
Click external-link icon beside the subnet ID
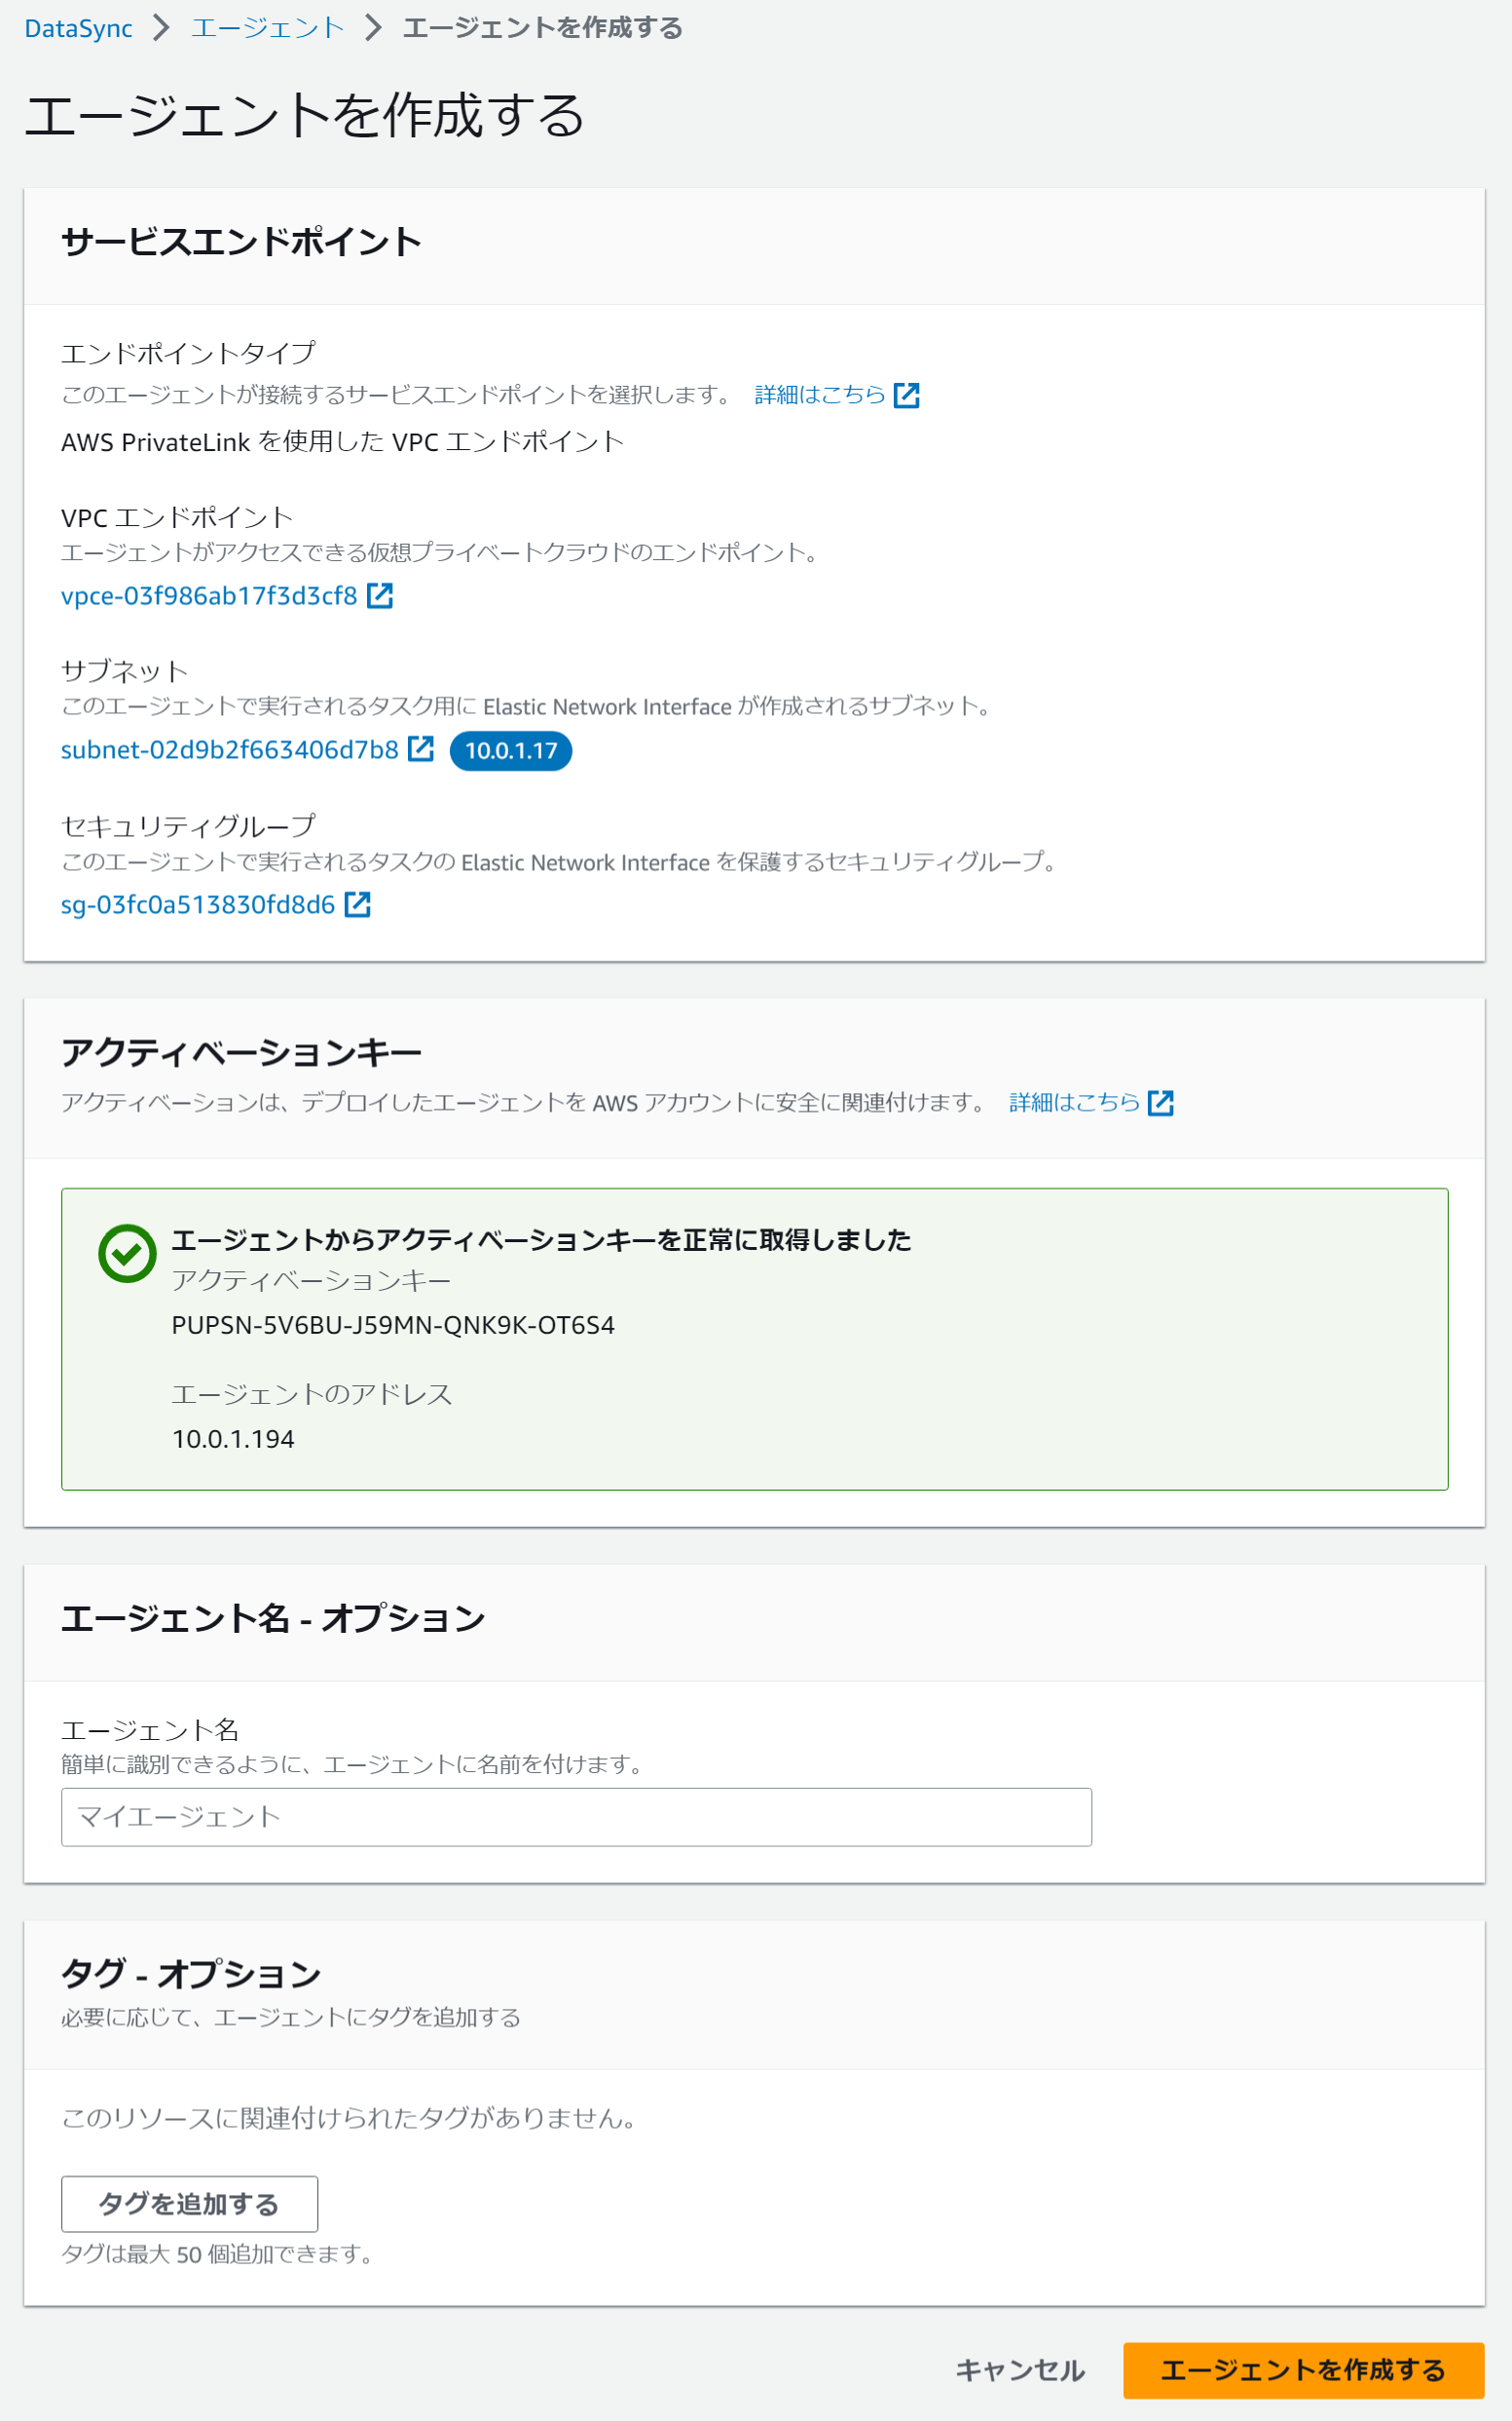point(421,749)
